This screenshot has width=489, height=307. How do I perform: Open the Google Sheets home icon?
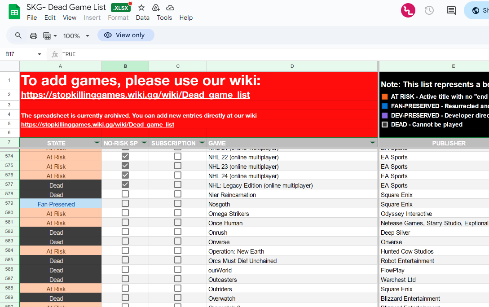click(14, 12)
